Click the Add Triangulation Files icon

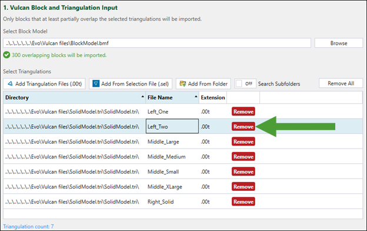(10, 84)
